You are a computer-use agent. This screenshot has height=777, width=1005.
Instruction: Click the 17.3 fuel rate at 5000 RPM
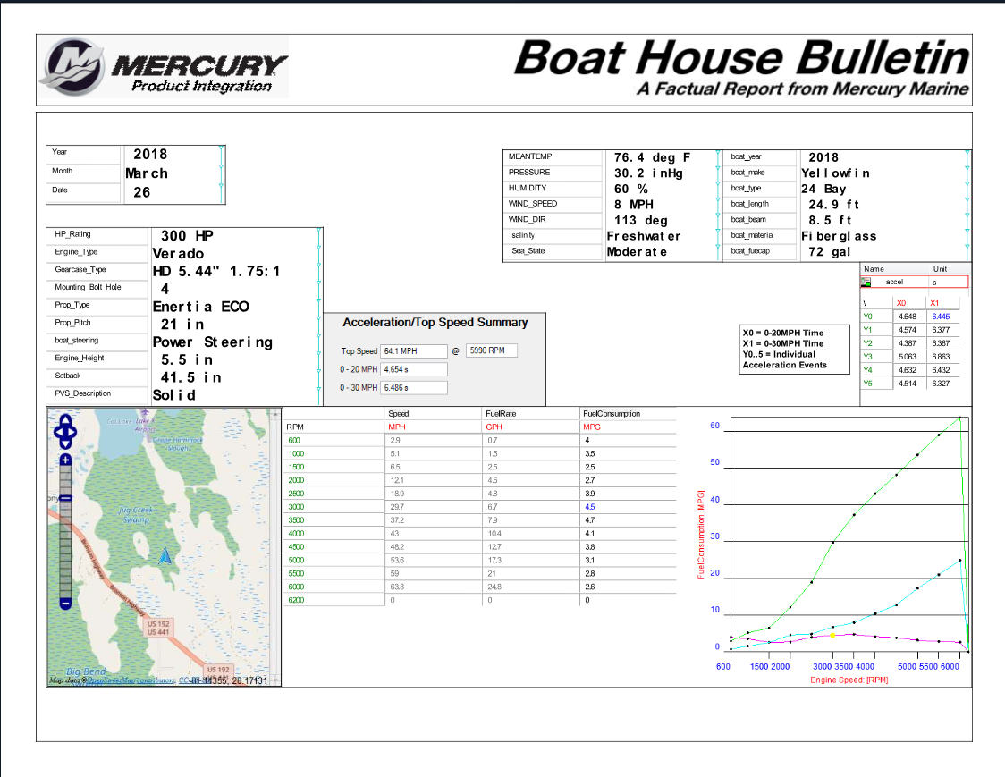(494, 561)
